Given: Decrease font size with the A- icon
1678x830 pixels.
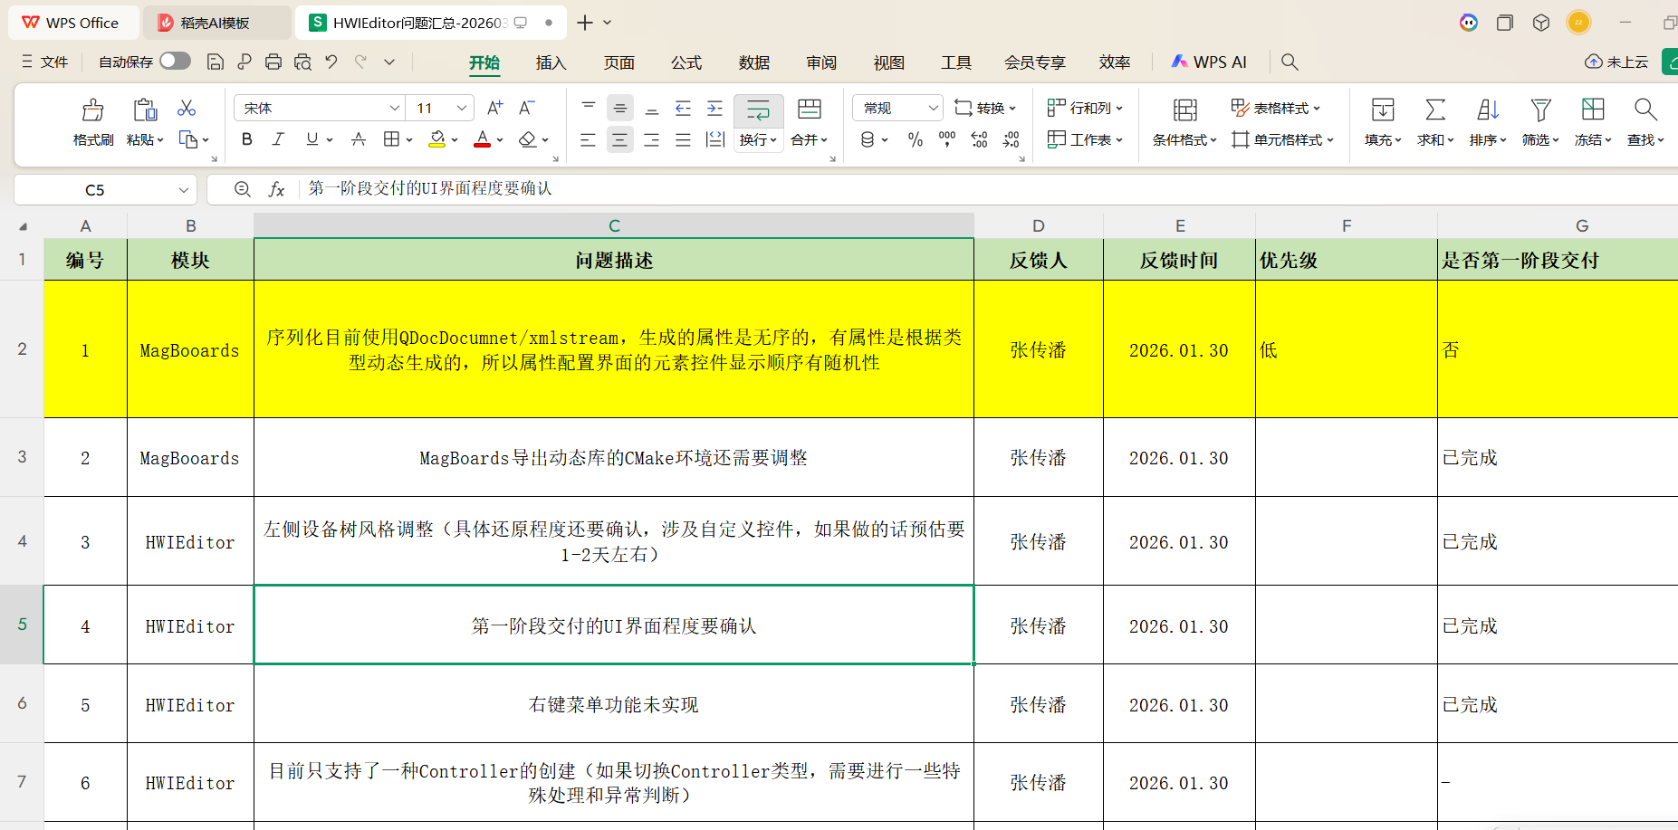Looking at the screenshot, I should point(527,109).
